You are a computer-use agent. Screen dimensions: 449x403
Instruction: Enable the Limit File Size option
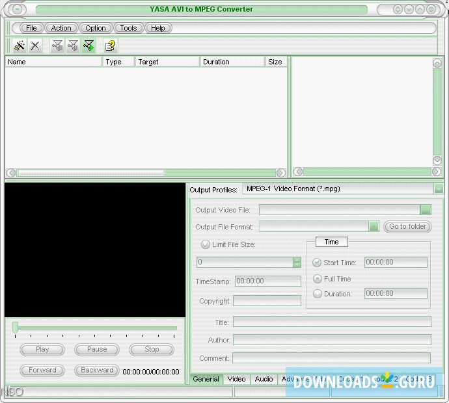point(206,244)
